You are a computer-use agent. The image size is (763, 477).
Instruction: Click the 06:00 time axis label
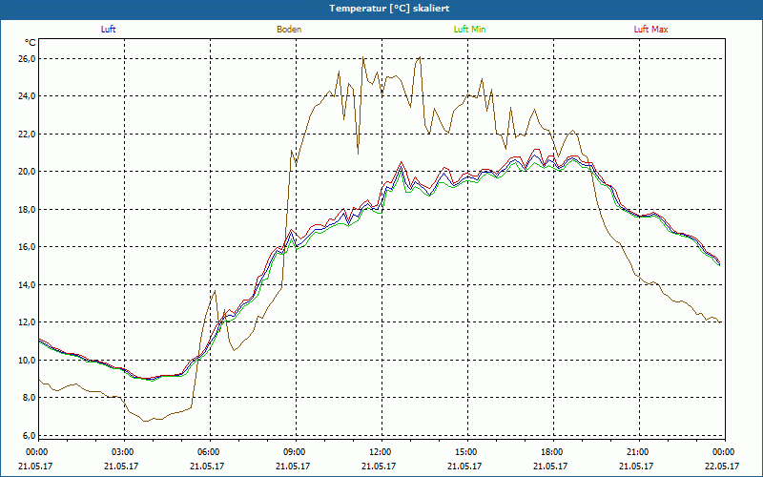coord(210,452)
